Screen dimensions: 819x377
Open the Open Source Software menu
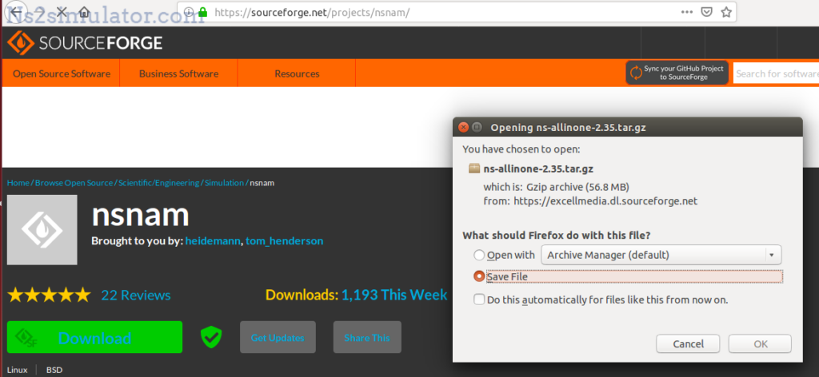[x=62, y=73]
